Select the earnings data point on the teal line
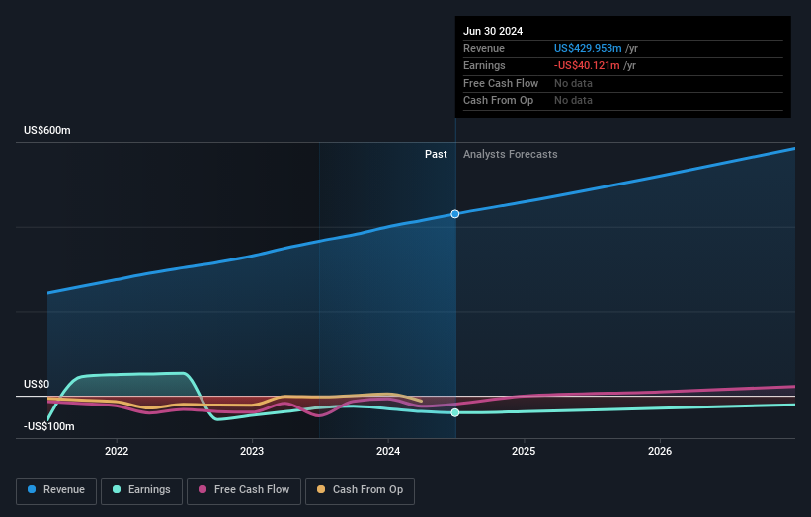 point(455,412)
